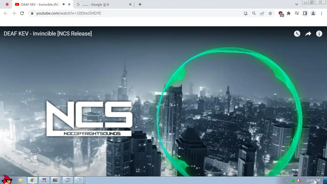Open zoom magnifier in address bar
This screenshot has width=327, height=184.
point(254,13)
